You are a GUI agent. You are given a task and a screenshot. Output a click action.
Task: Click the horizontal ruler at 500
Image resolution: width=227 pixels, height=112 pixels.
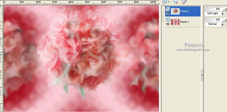pos(87,2)
